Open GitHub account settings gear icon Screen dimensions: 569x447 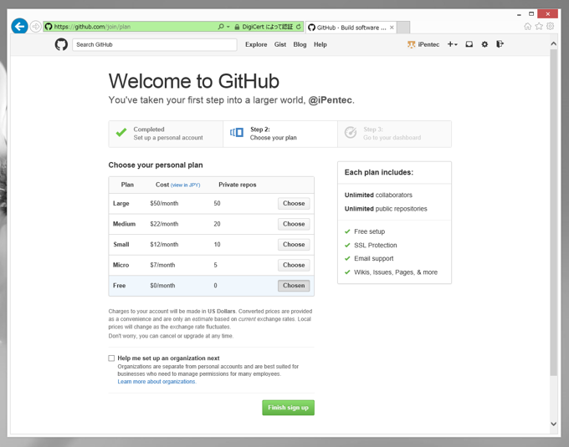point(484,44)
